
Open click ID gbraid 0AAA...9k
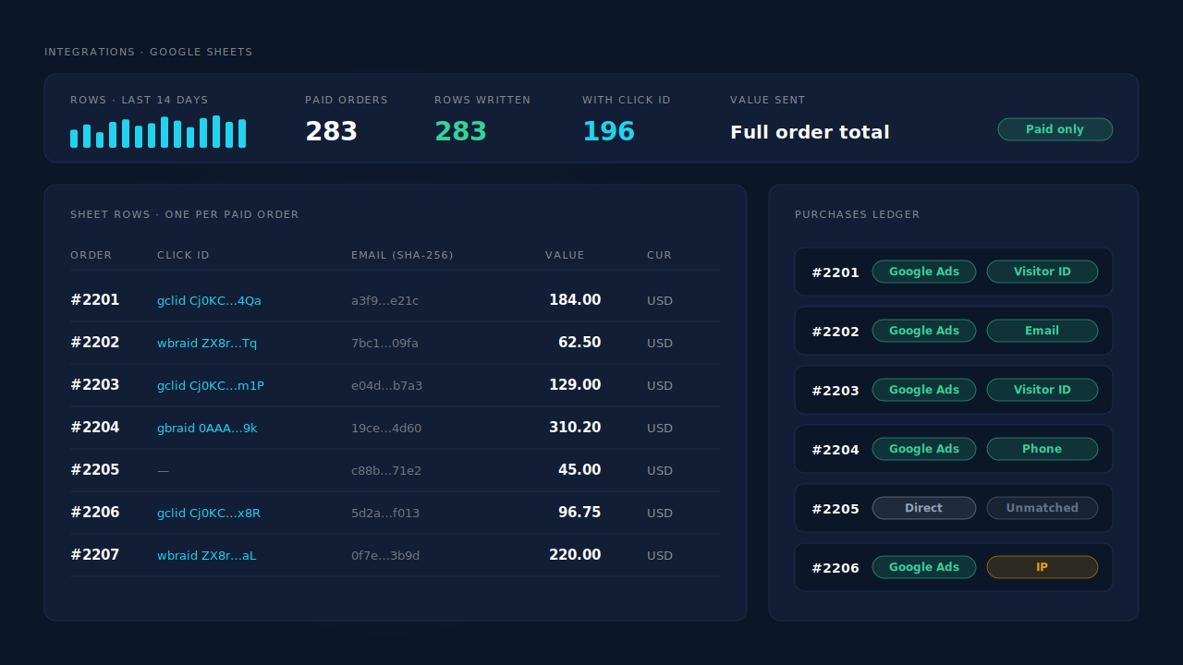(x=207, y=428)
